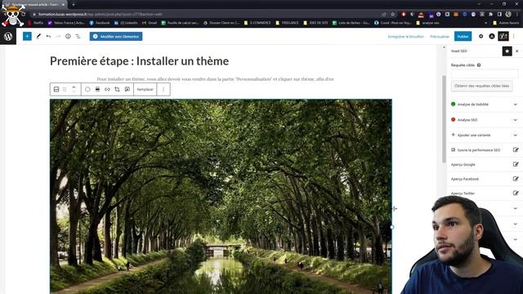Click paragraph text Pour installer un thème
The image size is (523, 294).
pos(215,79)
